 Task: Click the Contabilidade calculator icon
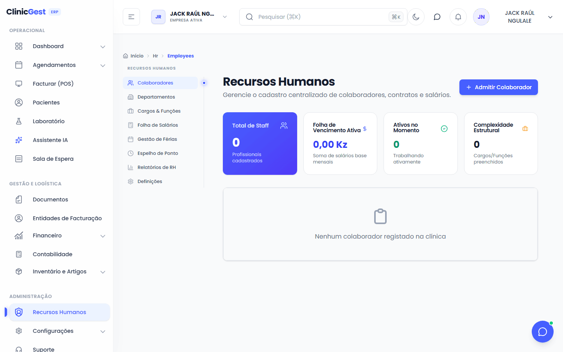tap(19, 254)
